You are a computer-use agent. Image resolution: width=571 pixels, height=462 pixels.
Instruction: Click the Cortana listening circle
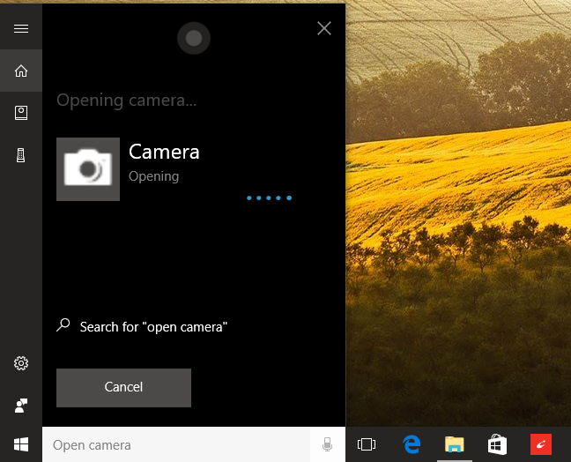[x=194, y=38]
